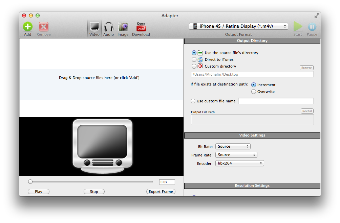
Task: Click the playback position slider knob
Action: point(30,182)
